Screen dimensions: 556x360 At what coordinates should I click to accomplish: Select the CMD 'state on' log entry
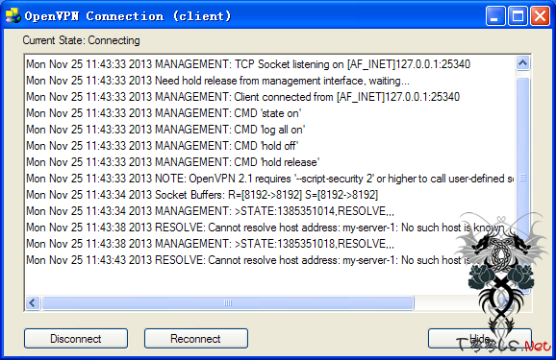point(164,113)
